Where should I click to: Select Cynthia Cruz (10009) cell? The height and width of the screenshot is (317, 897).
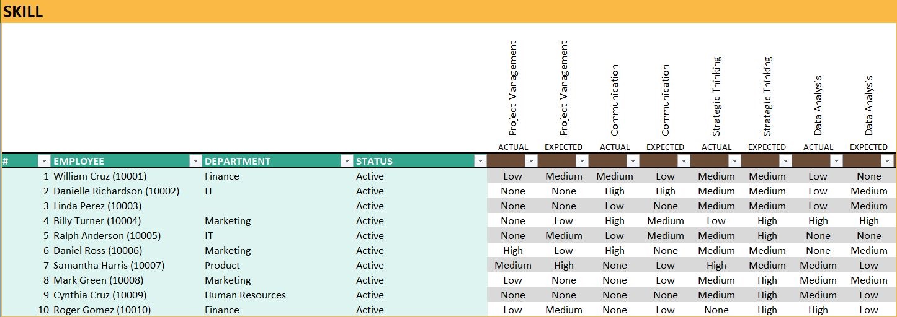[127, 295]
